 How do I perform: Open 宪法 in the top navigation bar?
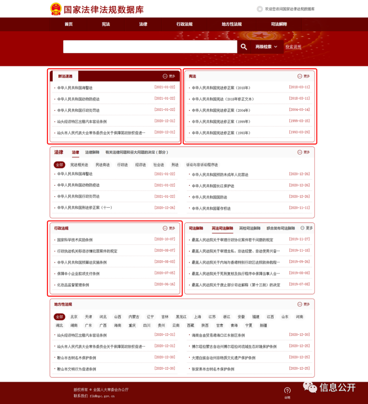pyautogui.click(x=106, y=24)
